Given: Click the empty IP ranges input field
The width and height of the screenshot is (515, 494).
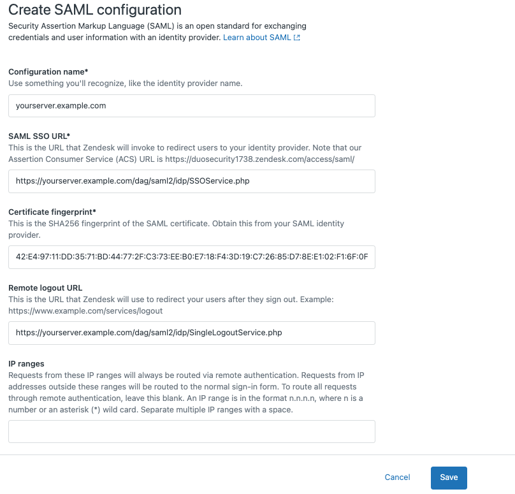Looking at the screenshot, I should [x=191, y=431].
